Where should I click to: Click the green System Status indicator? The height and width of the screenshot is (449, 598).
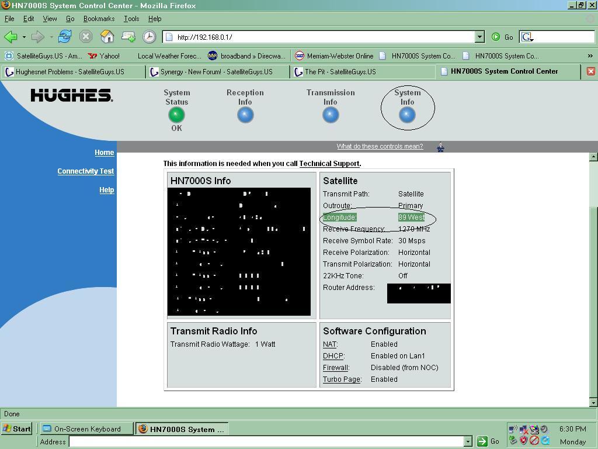coord(176,115)
